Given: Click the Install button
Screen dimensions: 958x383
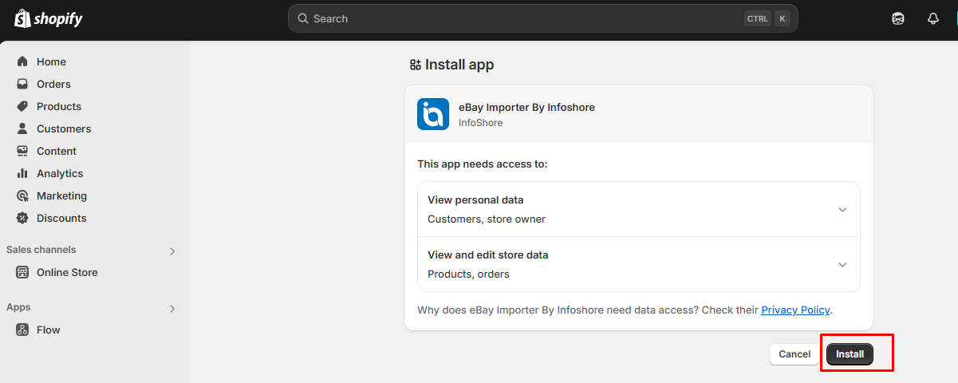Looking at the screenshot, I should (x=850, y=354).
